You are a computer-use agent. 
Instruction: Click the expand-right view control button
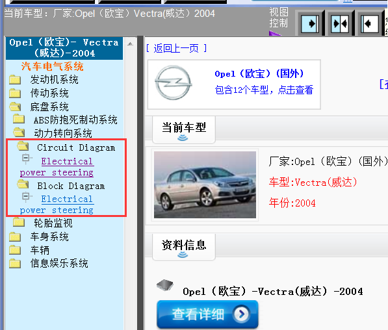pos(309,24)
